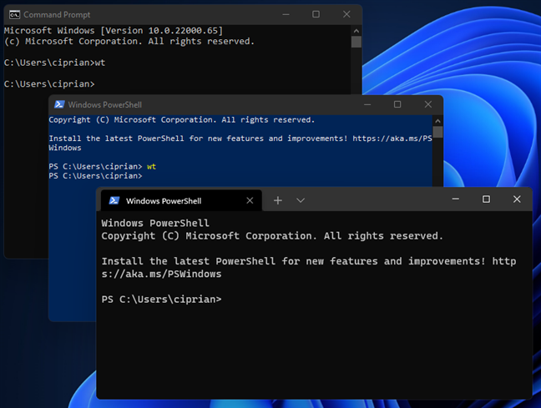This screenshot has width=541, height=408.
Task: Expand the Terminal profile dropdown chevron
Action: [301, 200]
